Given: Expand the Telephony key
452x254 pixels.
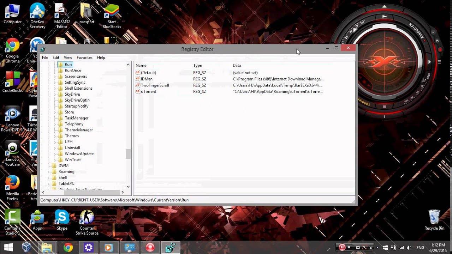Looking at the screenshot, I should (x=55, y=124).
